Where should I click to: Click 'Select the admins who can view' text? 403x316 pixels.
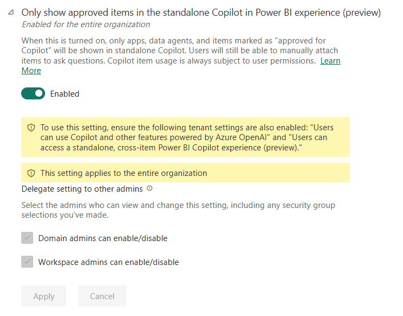click(178, 210)
